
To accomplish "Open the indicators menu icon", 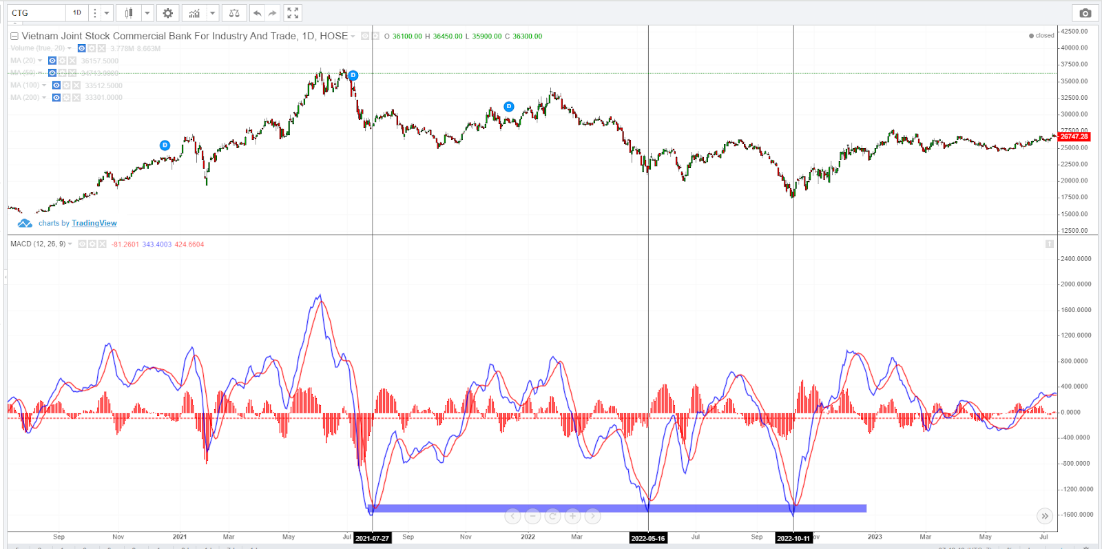I will click(194, 13).
